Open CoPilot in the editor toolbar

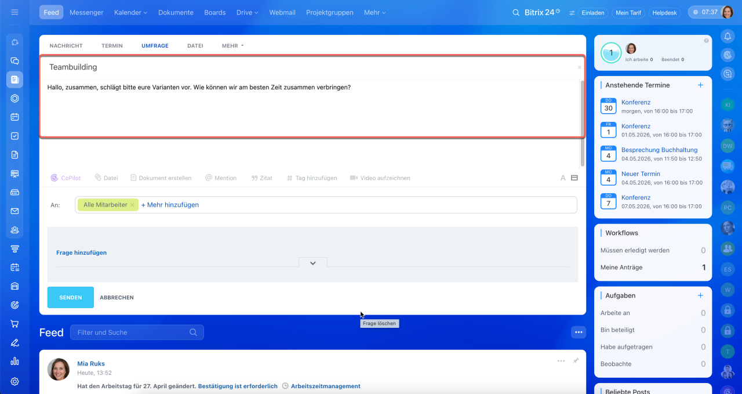click(66, 178)
